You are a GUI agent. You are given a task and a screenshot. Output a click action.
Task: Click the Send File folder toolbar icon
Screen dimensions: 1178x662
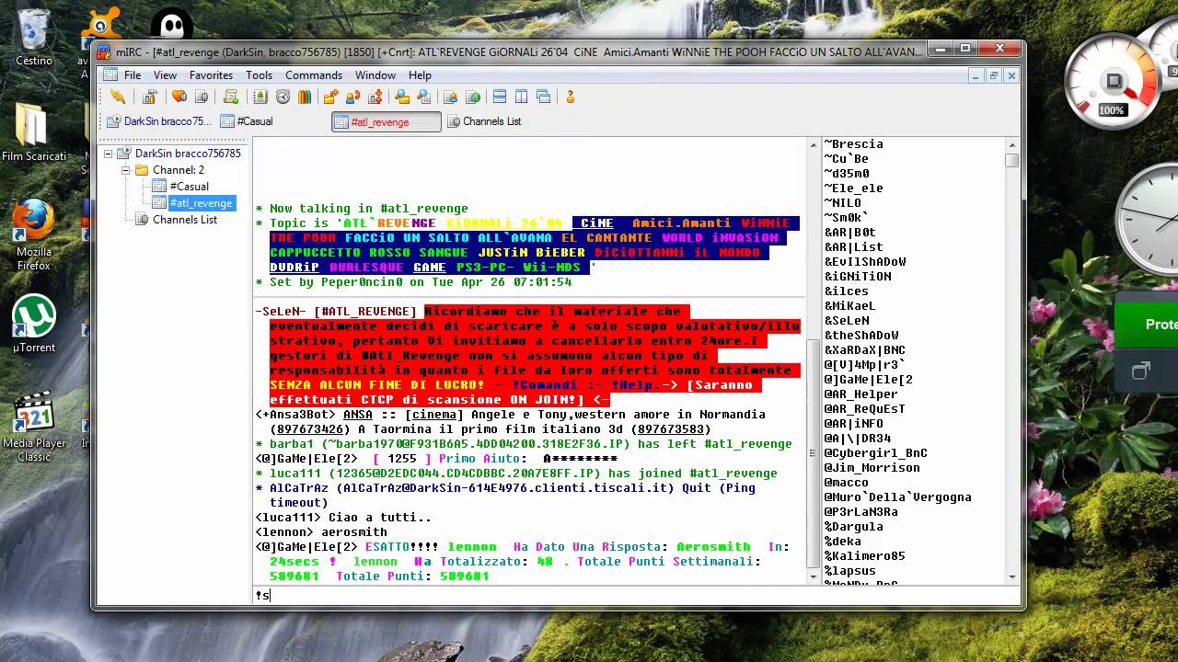330,97
